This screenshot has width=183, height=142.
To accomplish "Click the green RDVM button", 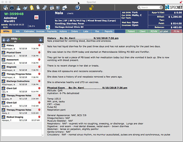I will (154, 32).
